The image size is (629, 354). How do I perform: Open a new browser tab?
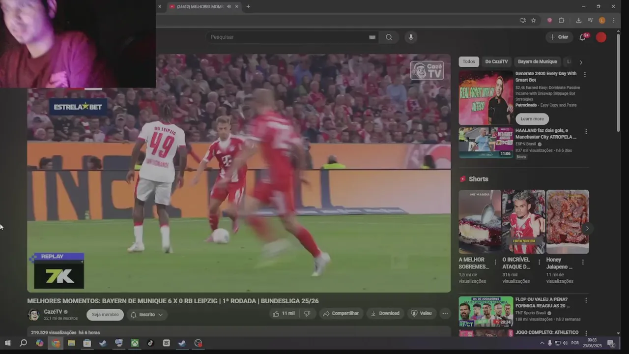tap(248, 6)
